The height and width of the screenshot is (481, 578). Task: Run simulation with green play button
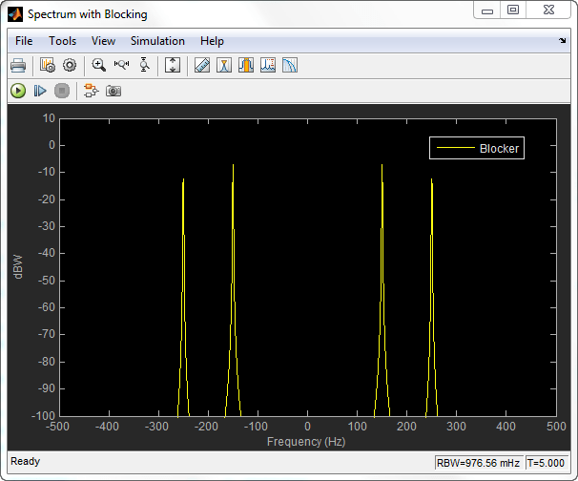[18, 91]
